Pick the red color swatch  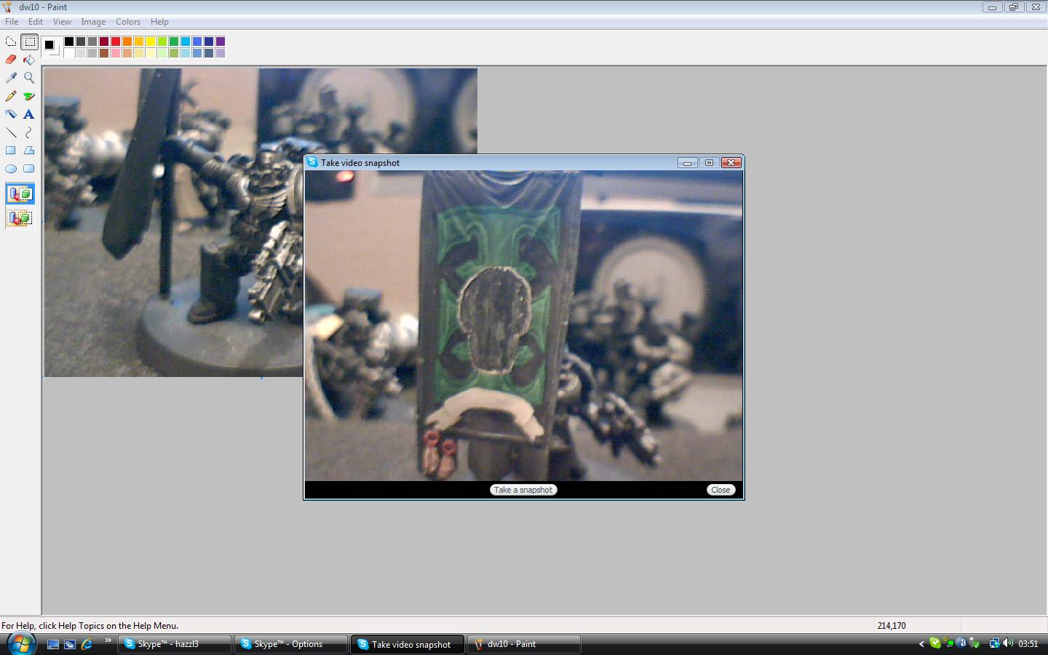click(x=116, y=41)
